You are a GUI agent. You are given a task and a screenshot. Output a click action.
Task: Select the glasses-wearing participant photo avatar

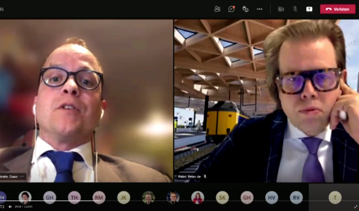tap(173, 198)
